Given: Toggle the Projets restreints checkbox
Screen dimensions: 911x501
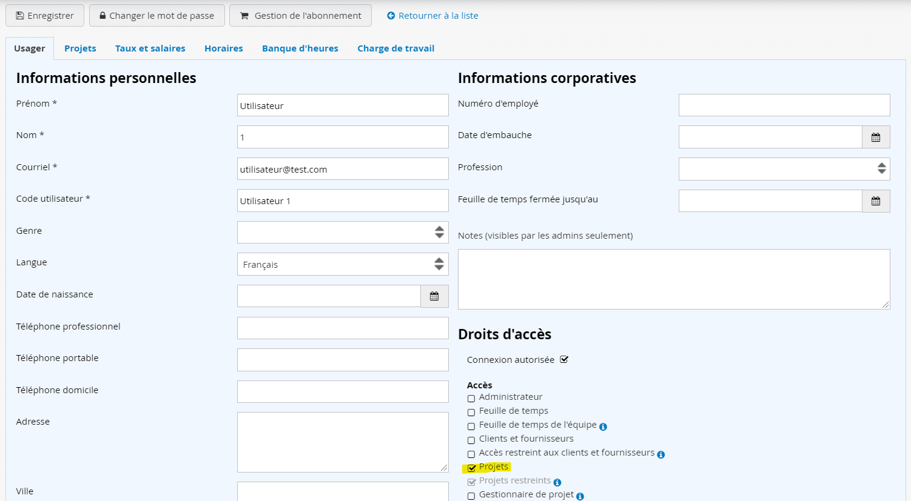Looking at the screenshot, I should click(x=471, y=482).
